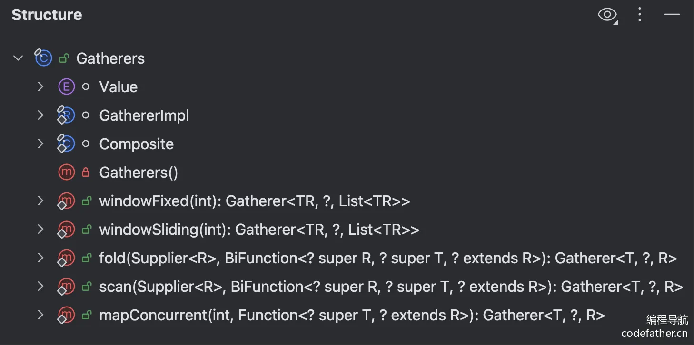Click the GathererImpl record icon
This screenshot has height=345, width=694.
click(66, 115)
